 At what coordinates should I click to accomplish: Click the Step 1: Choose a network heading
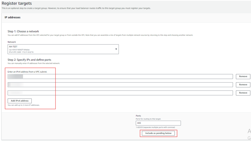coord(23,31)
